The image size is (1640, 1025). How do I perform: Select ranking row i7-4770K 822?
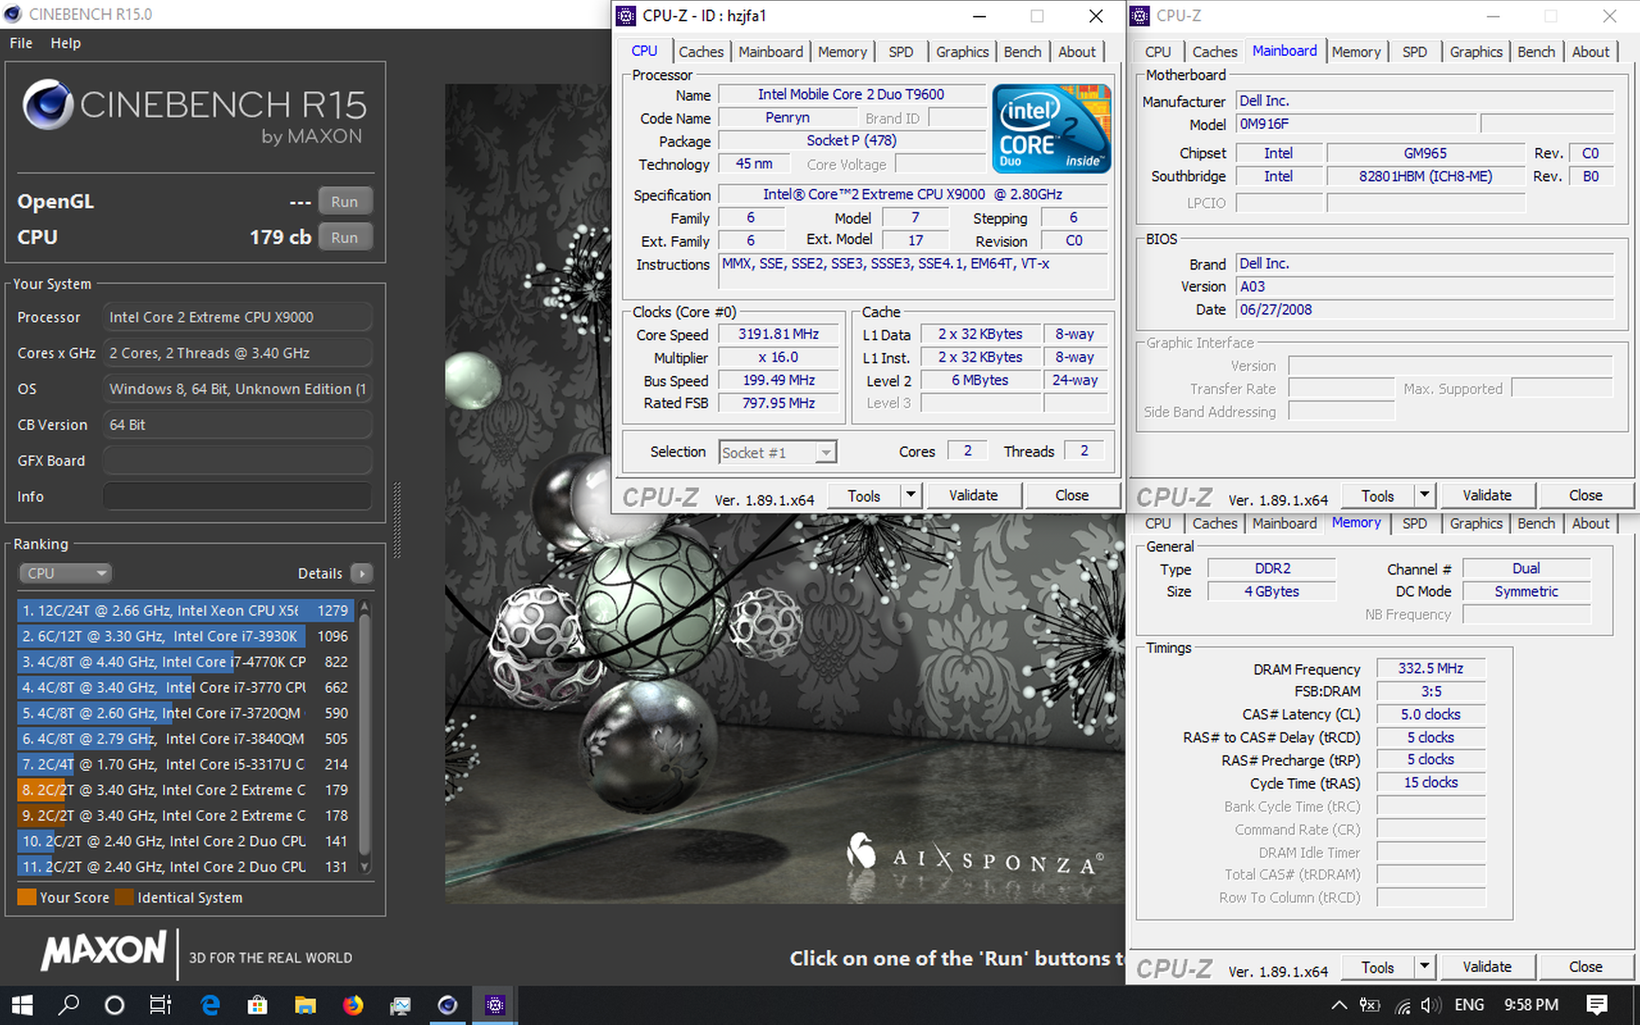184,662
